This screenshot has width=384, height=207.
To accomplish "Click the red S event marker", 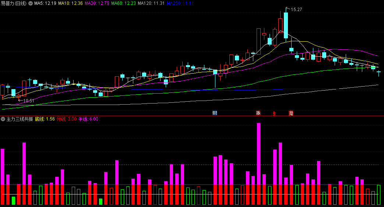I will [x=274, y=113].
